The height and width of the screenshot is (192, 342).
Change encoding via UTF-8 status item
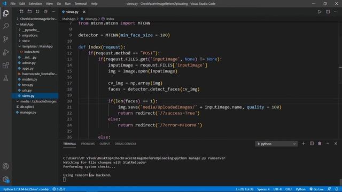tap(277, 189)
